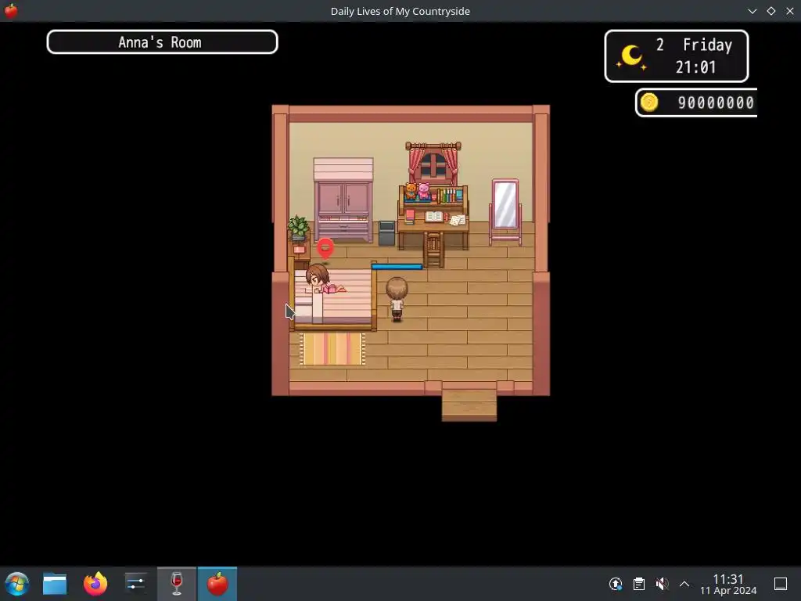Open the clipboard tray icon

(x=638, y=584)
